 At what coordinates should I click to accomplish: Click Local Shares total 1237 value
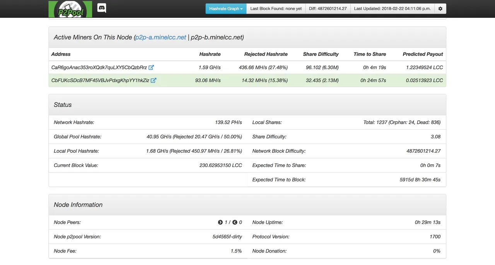click(402, 122)
